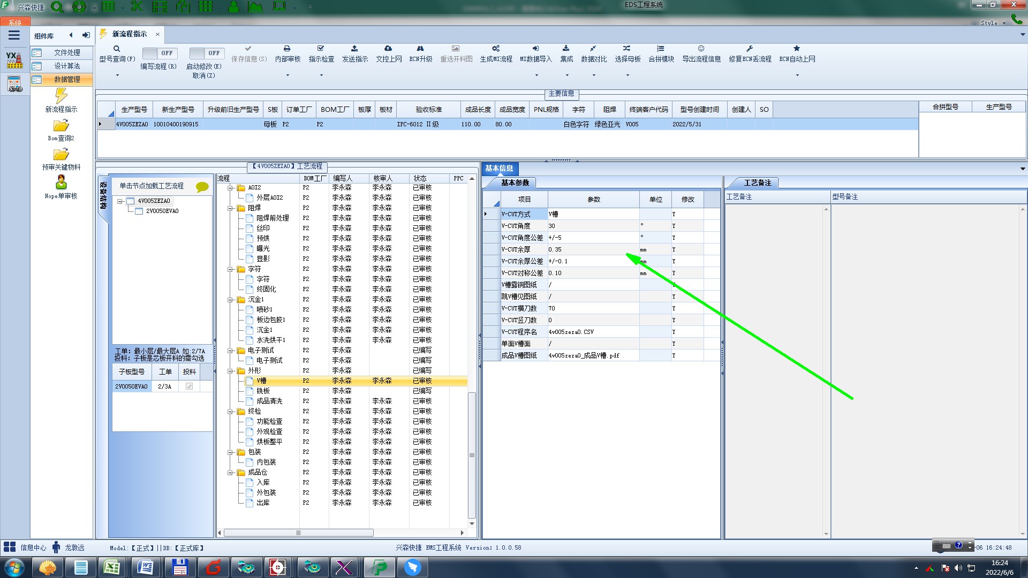Select the 数据管理 sidebar menu item

coord(67,79)
